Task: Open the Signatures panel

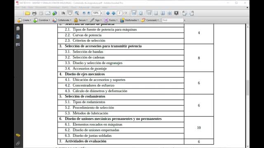Action: coord(18,44)
